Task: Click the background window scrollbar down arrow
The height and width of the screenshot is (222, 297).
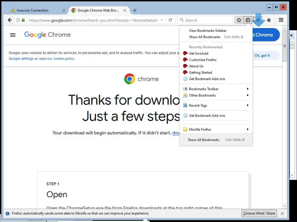Action: pyautogui.click(x=292, y=175)
